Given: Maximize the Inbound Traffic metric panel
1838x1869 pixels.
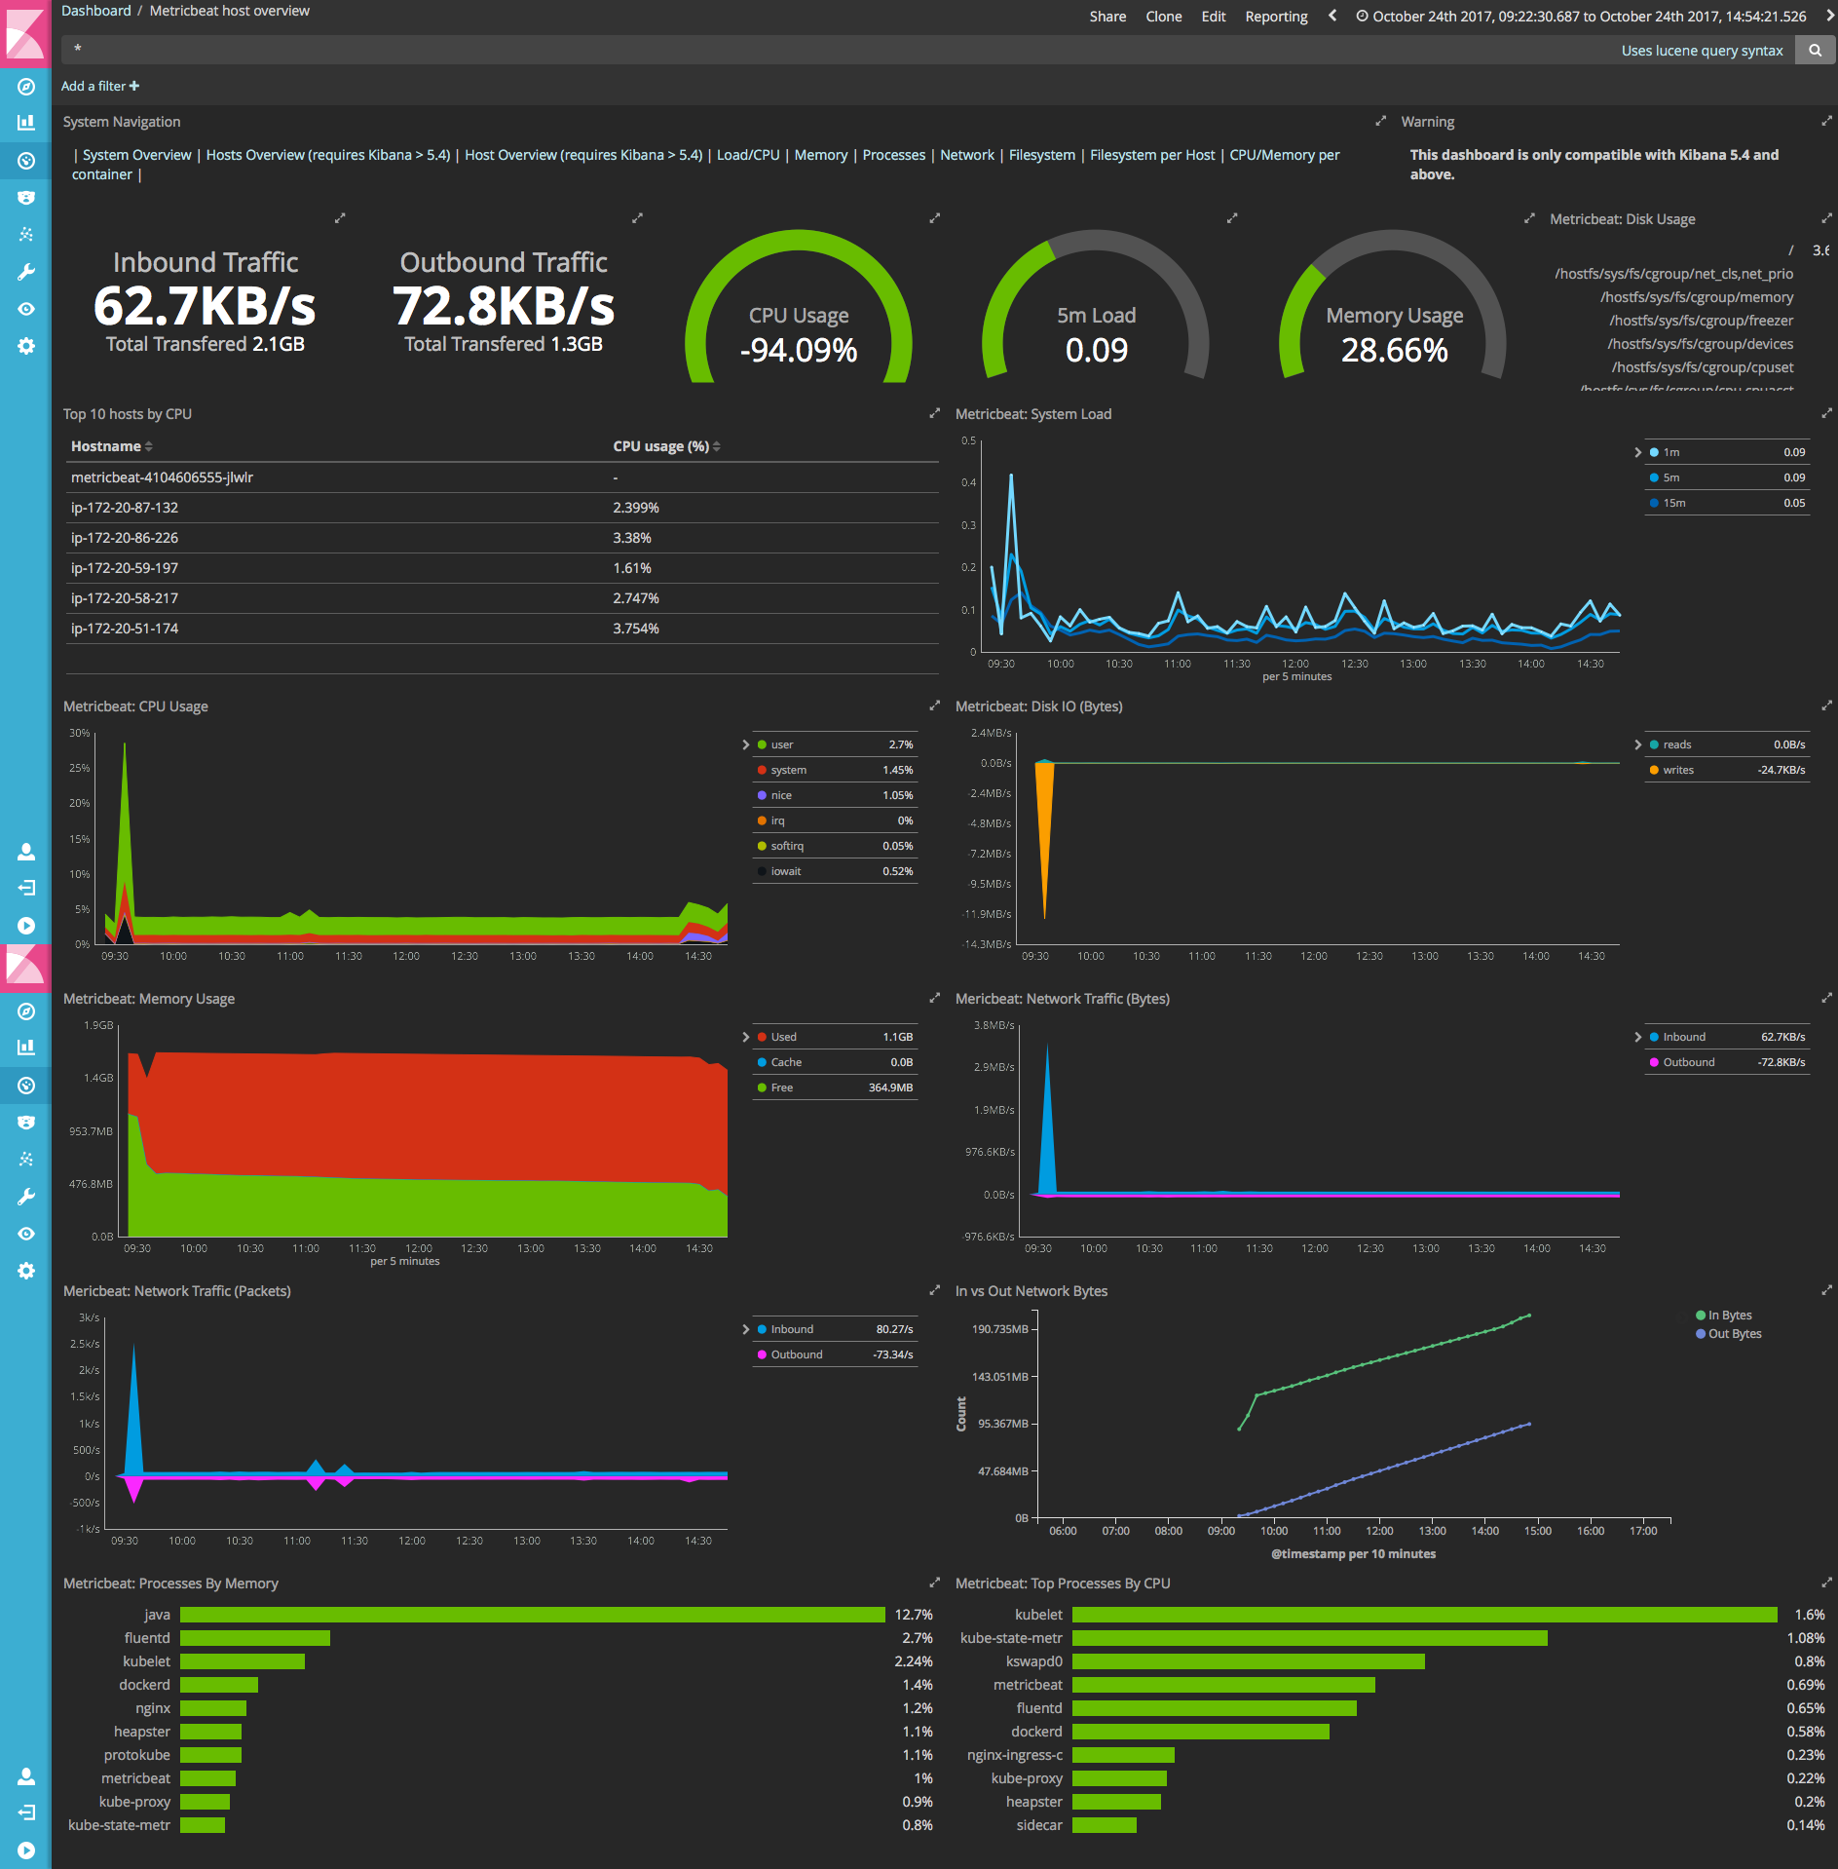Looking at the screenshot, I should (340, 218).
